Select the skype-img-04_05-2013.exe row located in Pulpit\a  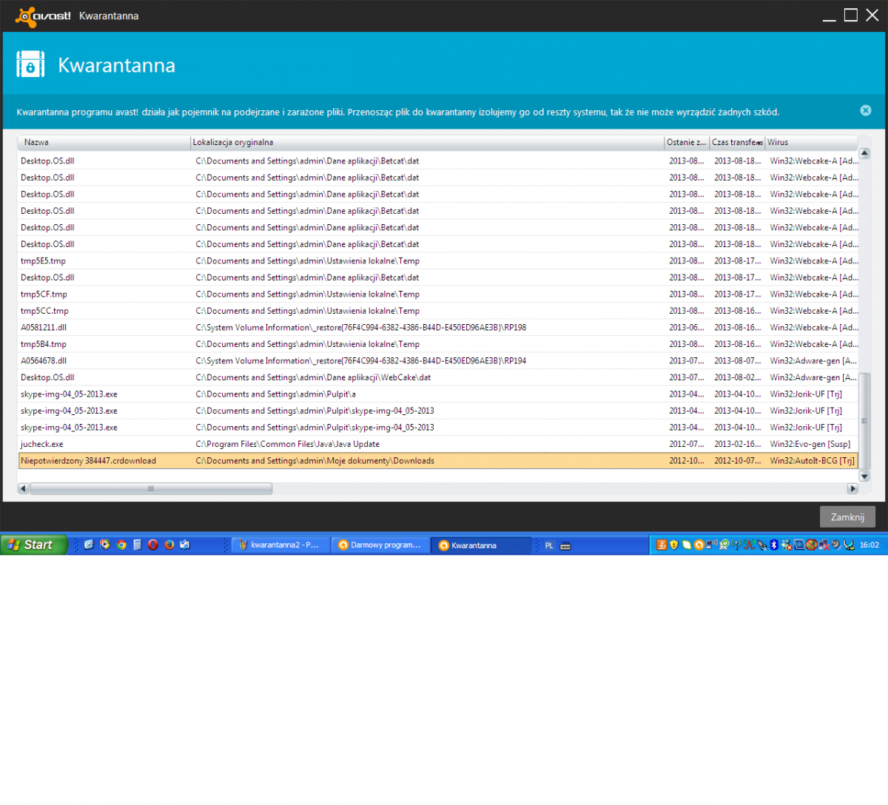(x=438, y=394)
